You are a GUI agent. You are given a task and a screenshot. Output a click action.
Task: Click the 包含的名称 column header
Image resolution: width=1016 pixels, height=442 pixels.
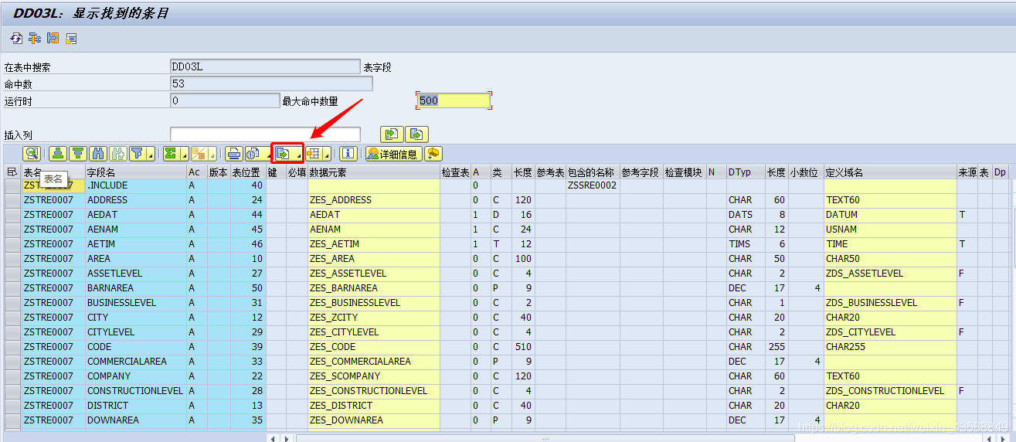[x=593, y=172]
